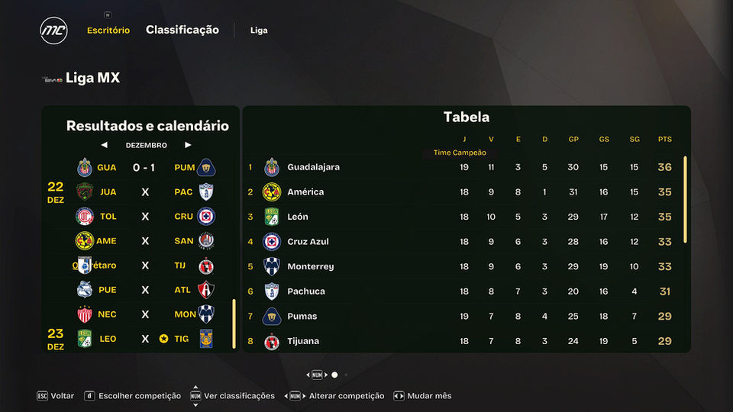The image size is (733, 412).
Task: Go to next month with right arrow
Action: [188, 145]
